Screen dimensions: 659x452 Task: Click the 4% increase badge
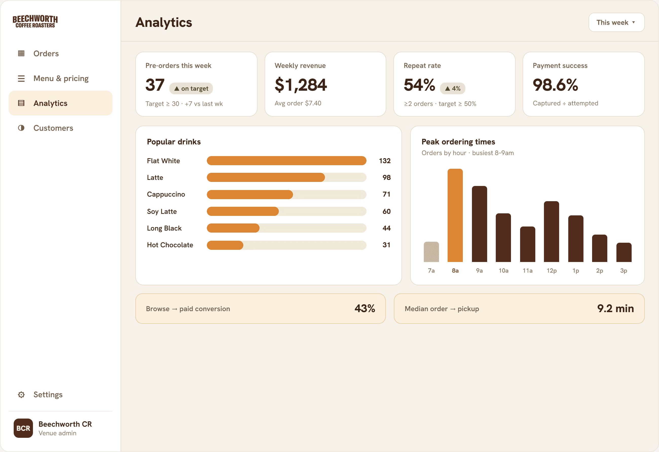[x=452, y=88]
